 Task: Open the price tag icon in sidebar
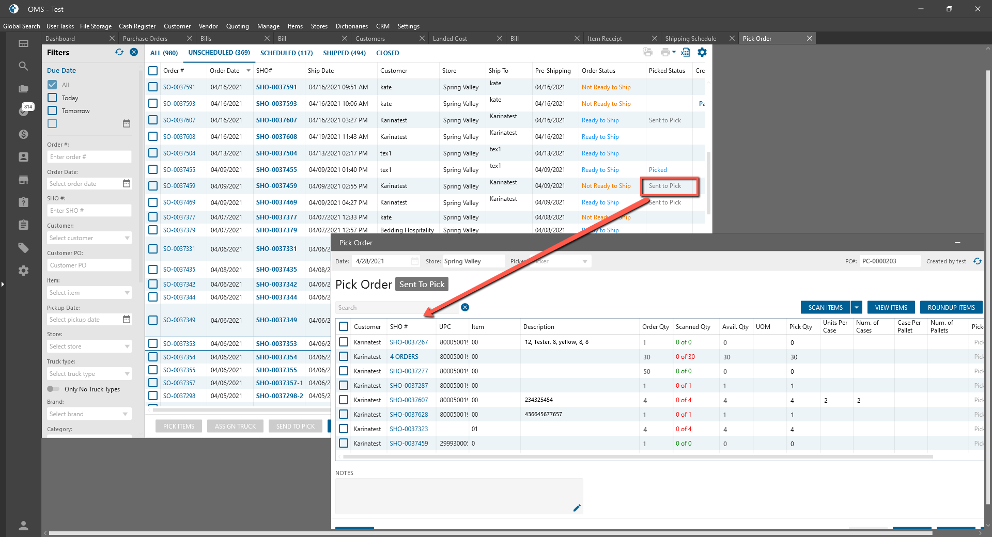click(x=23, y=248)
